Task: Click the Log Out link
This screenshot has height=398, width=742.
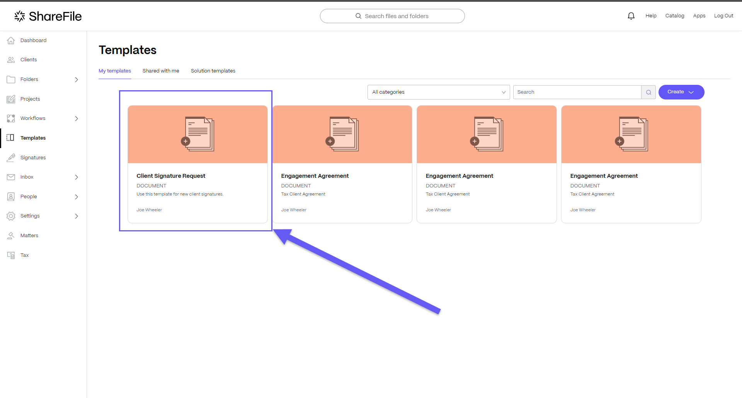Action: pos(723,16)
